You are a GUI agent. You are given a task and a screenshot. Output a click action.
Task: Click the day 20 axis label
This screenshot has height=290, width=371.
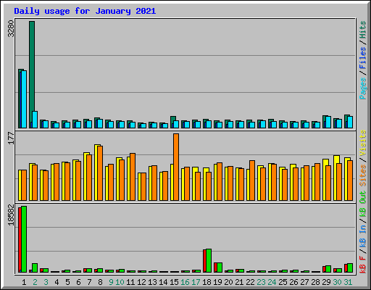(228, 282)
